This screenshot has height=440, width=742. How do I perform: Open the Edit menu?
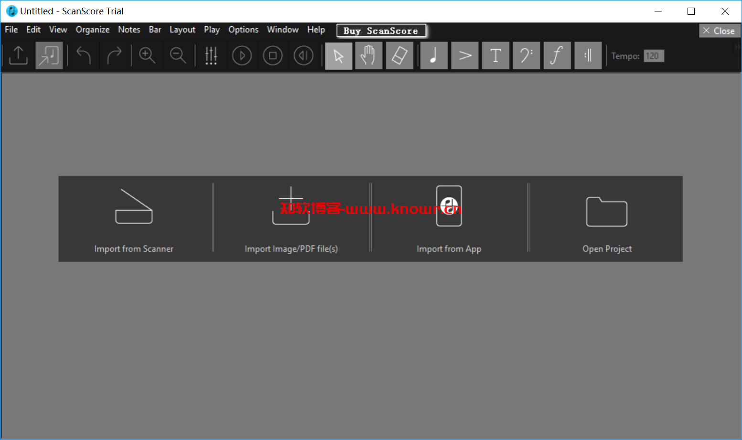pyautogui.click(x=33, y=30)
